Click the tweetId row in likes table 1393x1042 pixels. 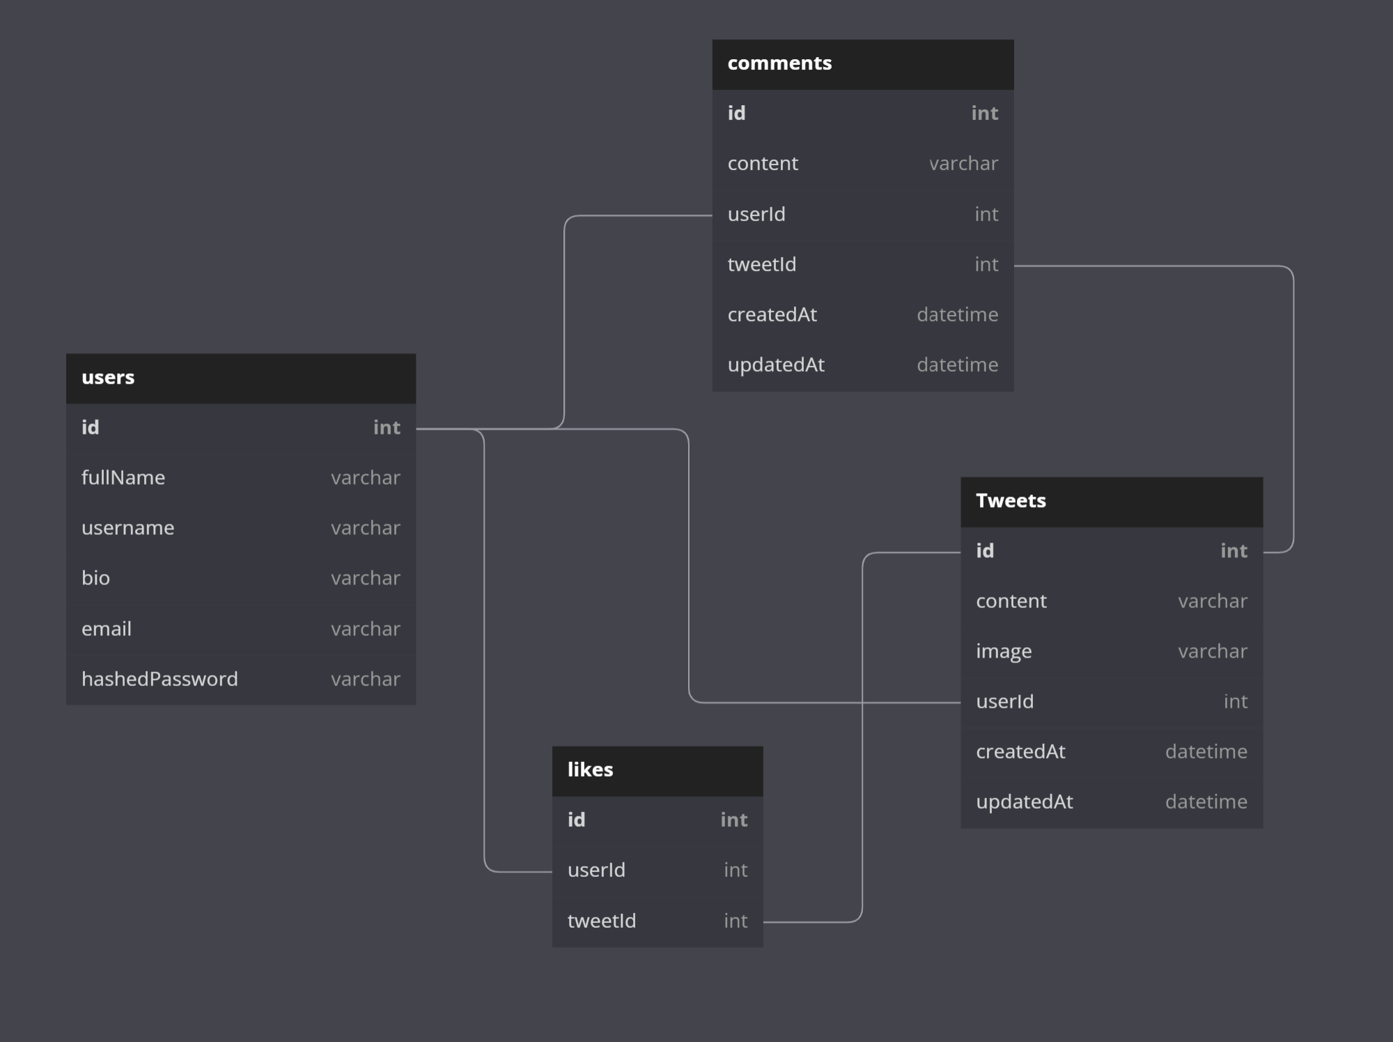coord(657,922)
